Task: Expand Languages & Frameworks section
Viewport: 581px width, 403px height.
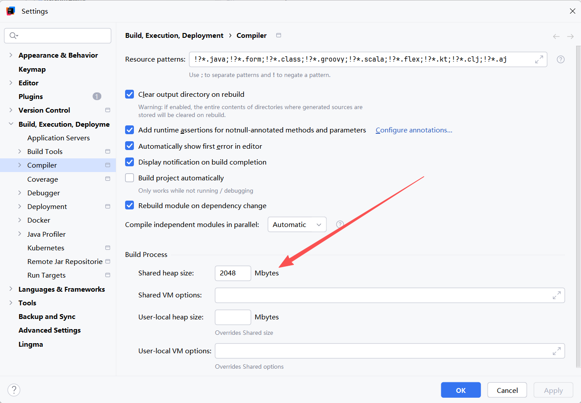Action: 11,289
